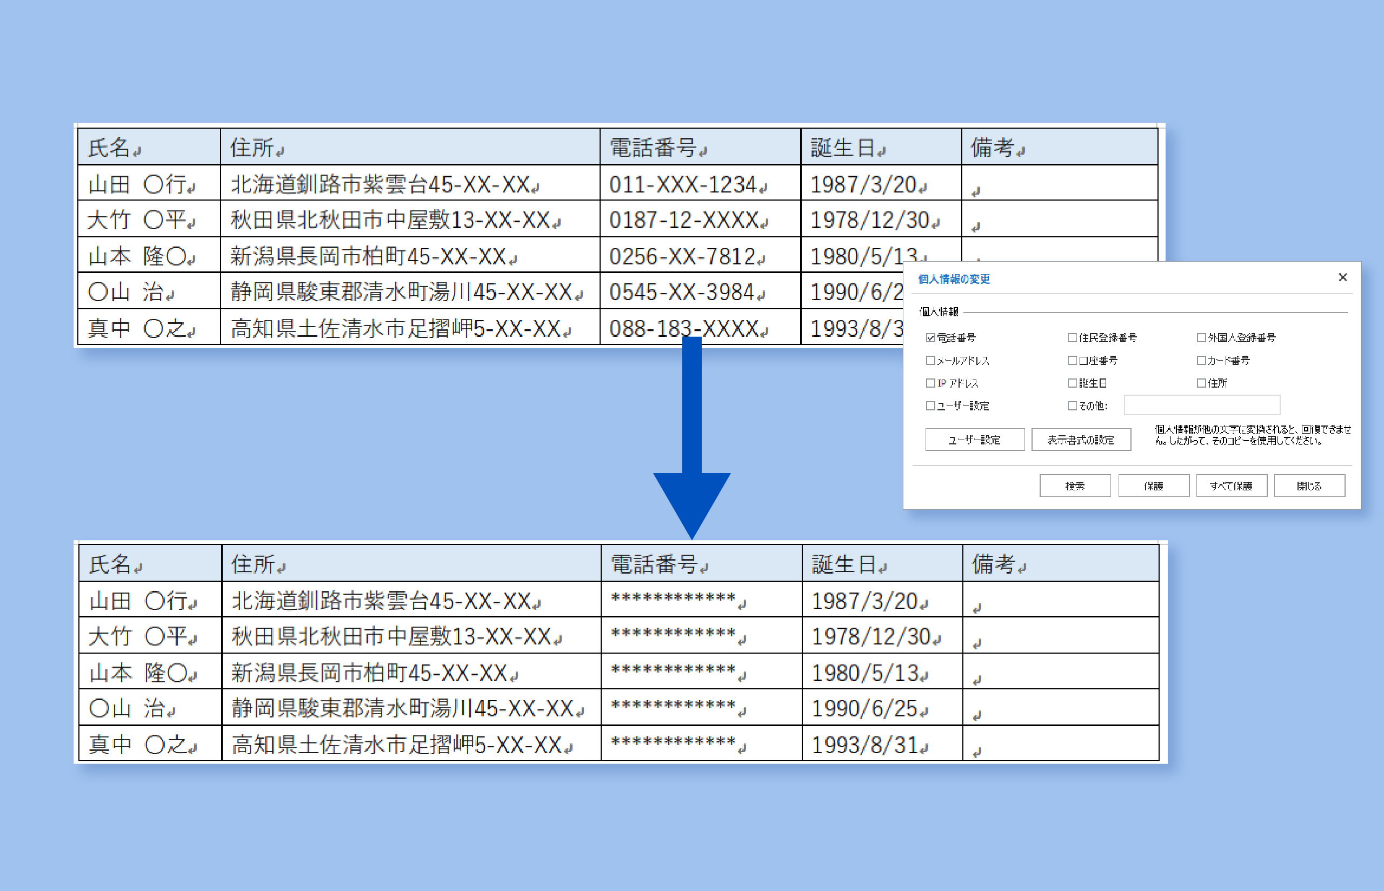Close the 個人情報の変更 dialog with X

(x=1343, y=278)
